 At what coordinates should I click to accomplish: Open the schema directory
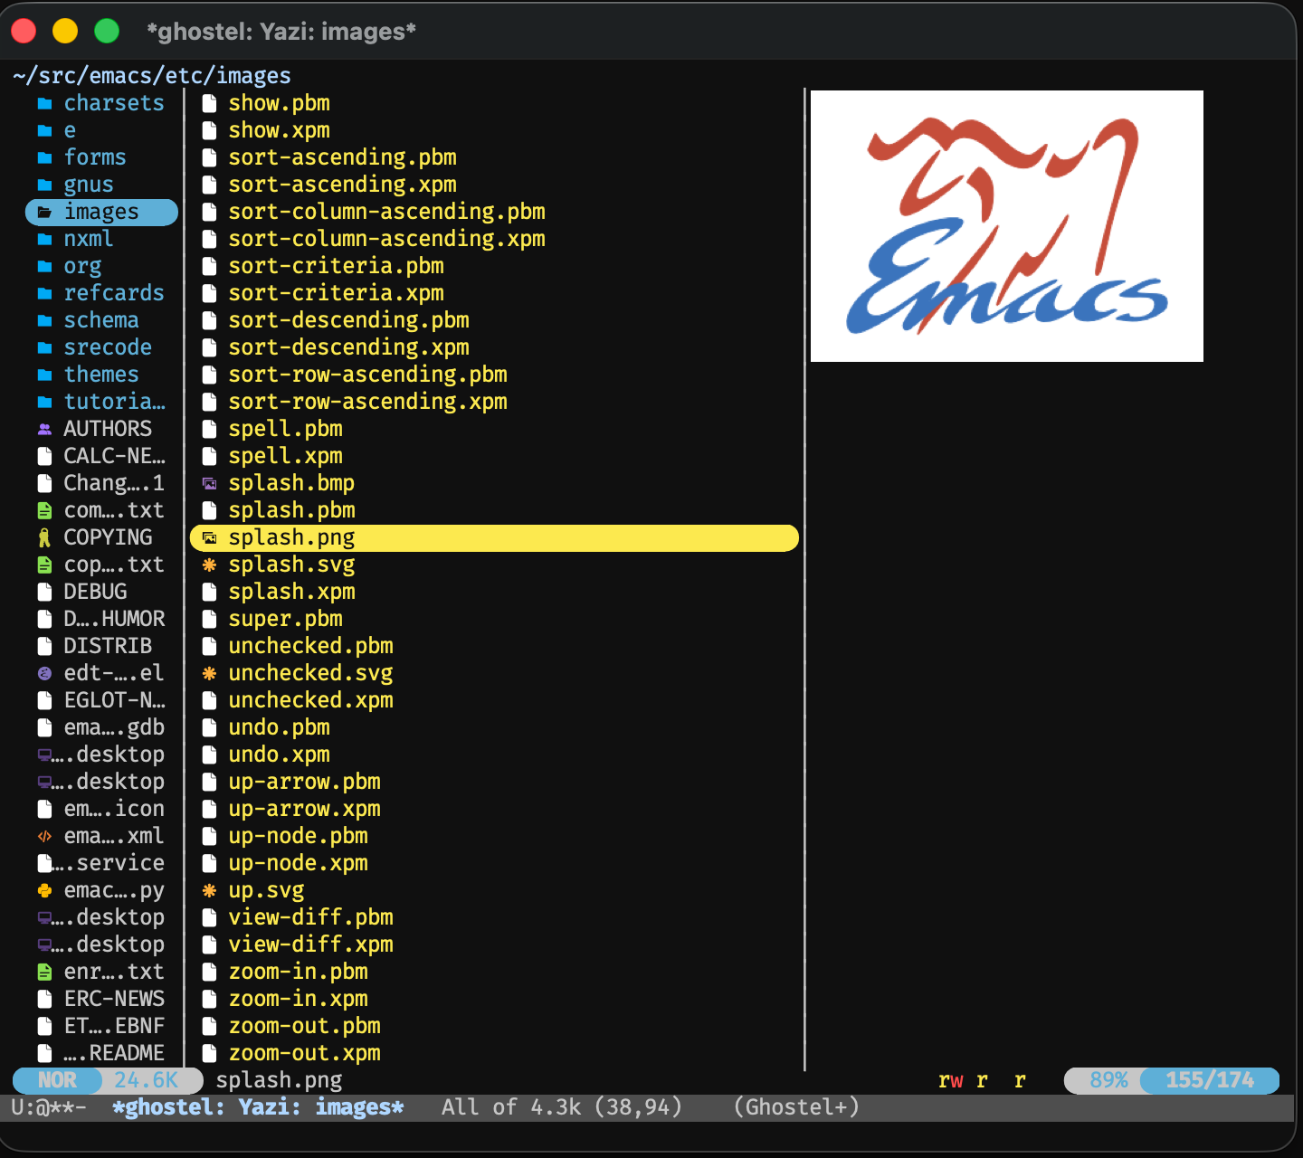101,320
